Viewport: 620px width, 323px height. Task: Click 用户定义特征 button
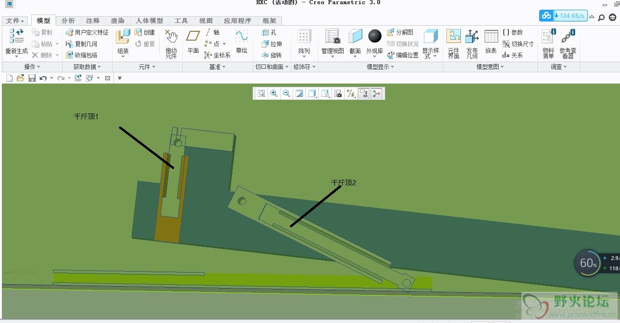tap(87, 32)
